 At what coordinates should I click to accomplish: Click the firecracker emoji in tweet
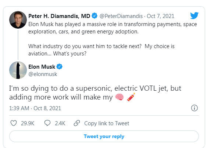tap(131, 97)
